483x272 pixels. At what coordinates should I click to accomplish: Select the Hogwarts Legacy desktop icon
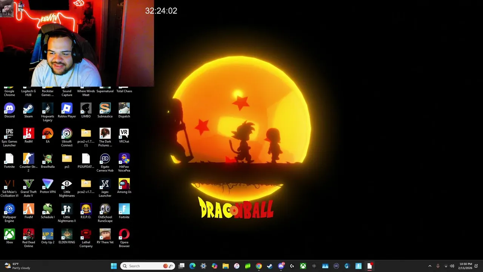pyautogui.click(x=48, y=113)
